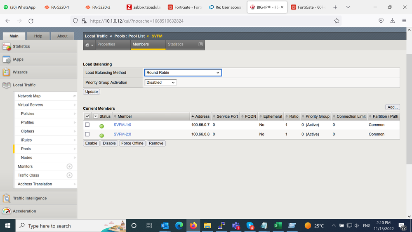This screenshot has height=232, width=412.
Task: Expand Nodes submenu
Action: click(75, 158)
